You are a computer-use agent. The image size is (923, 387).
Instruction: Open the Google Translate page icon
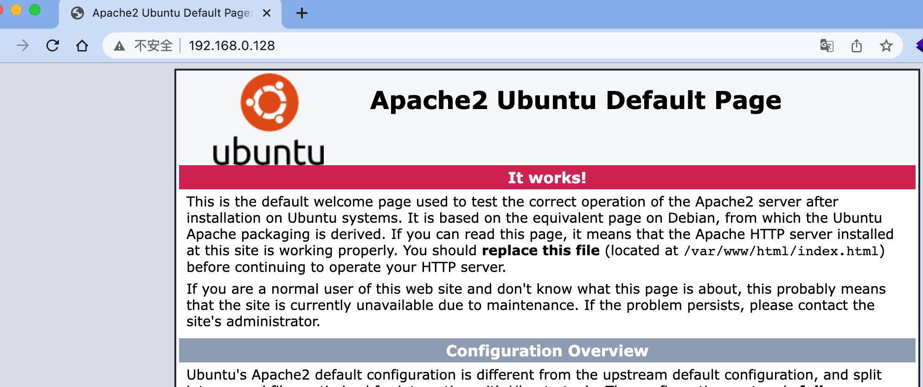point(827,45)
